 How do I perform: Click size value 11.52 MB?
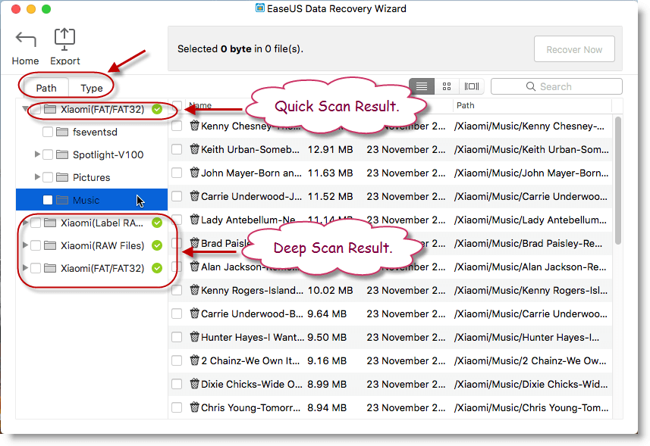pos(331,196)
